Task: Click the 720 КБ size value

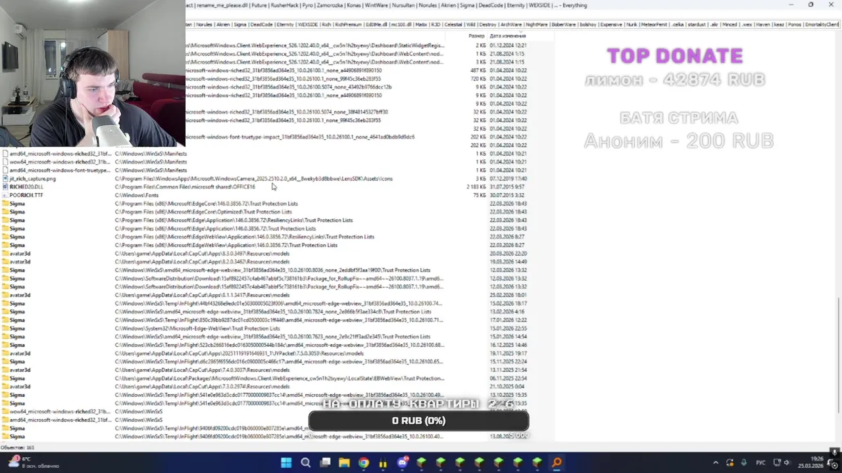Action: (478, 79)
